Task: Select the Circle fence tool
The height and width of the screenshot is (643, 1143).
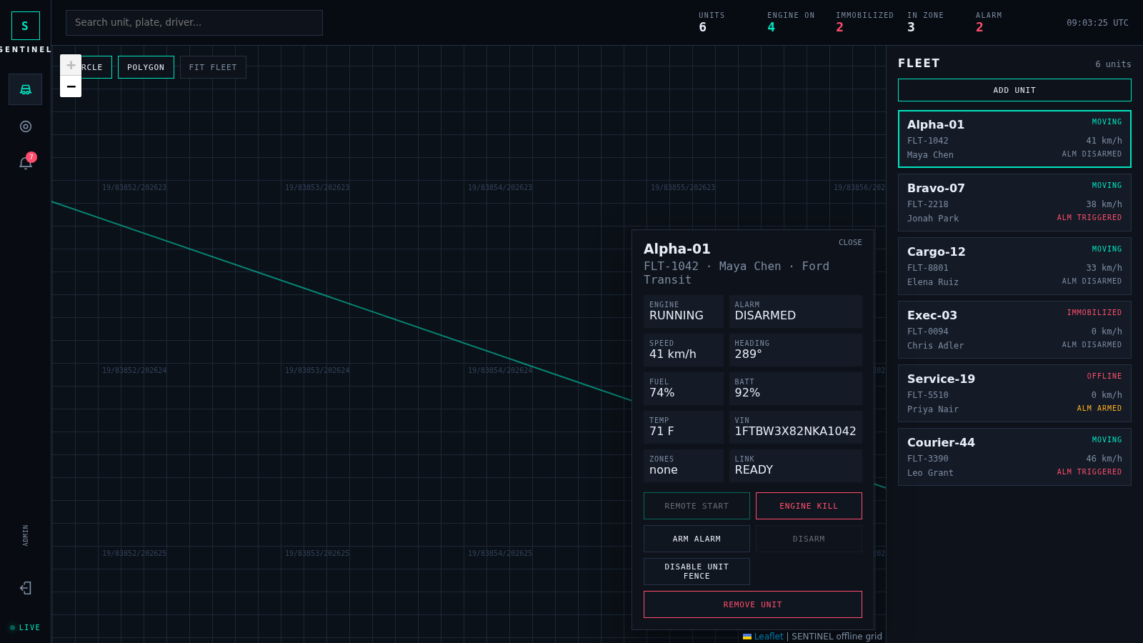Action: point(96,67)
